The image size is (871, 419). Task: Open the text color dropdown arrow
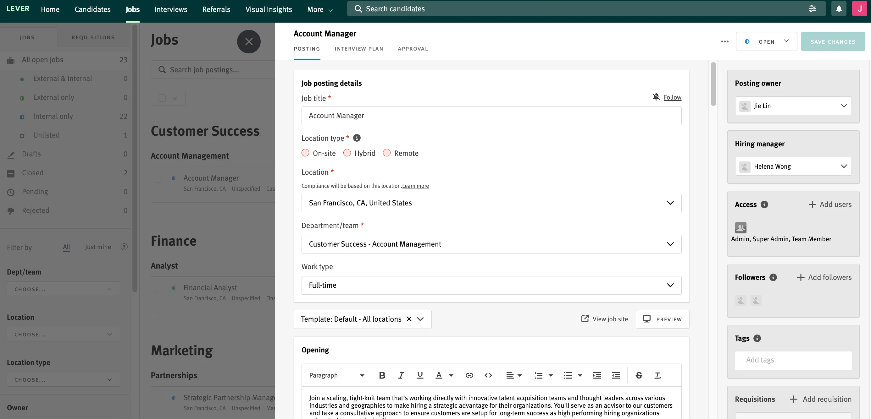(x=451, y=375)
